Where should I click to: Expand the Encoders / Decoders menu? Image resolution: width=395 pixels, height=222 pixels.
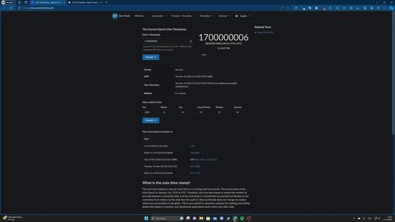tap(183, 16)
